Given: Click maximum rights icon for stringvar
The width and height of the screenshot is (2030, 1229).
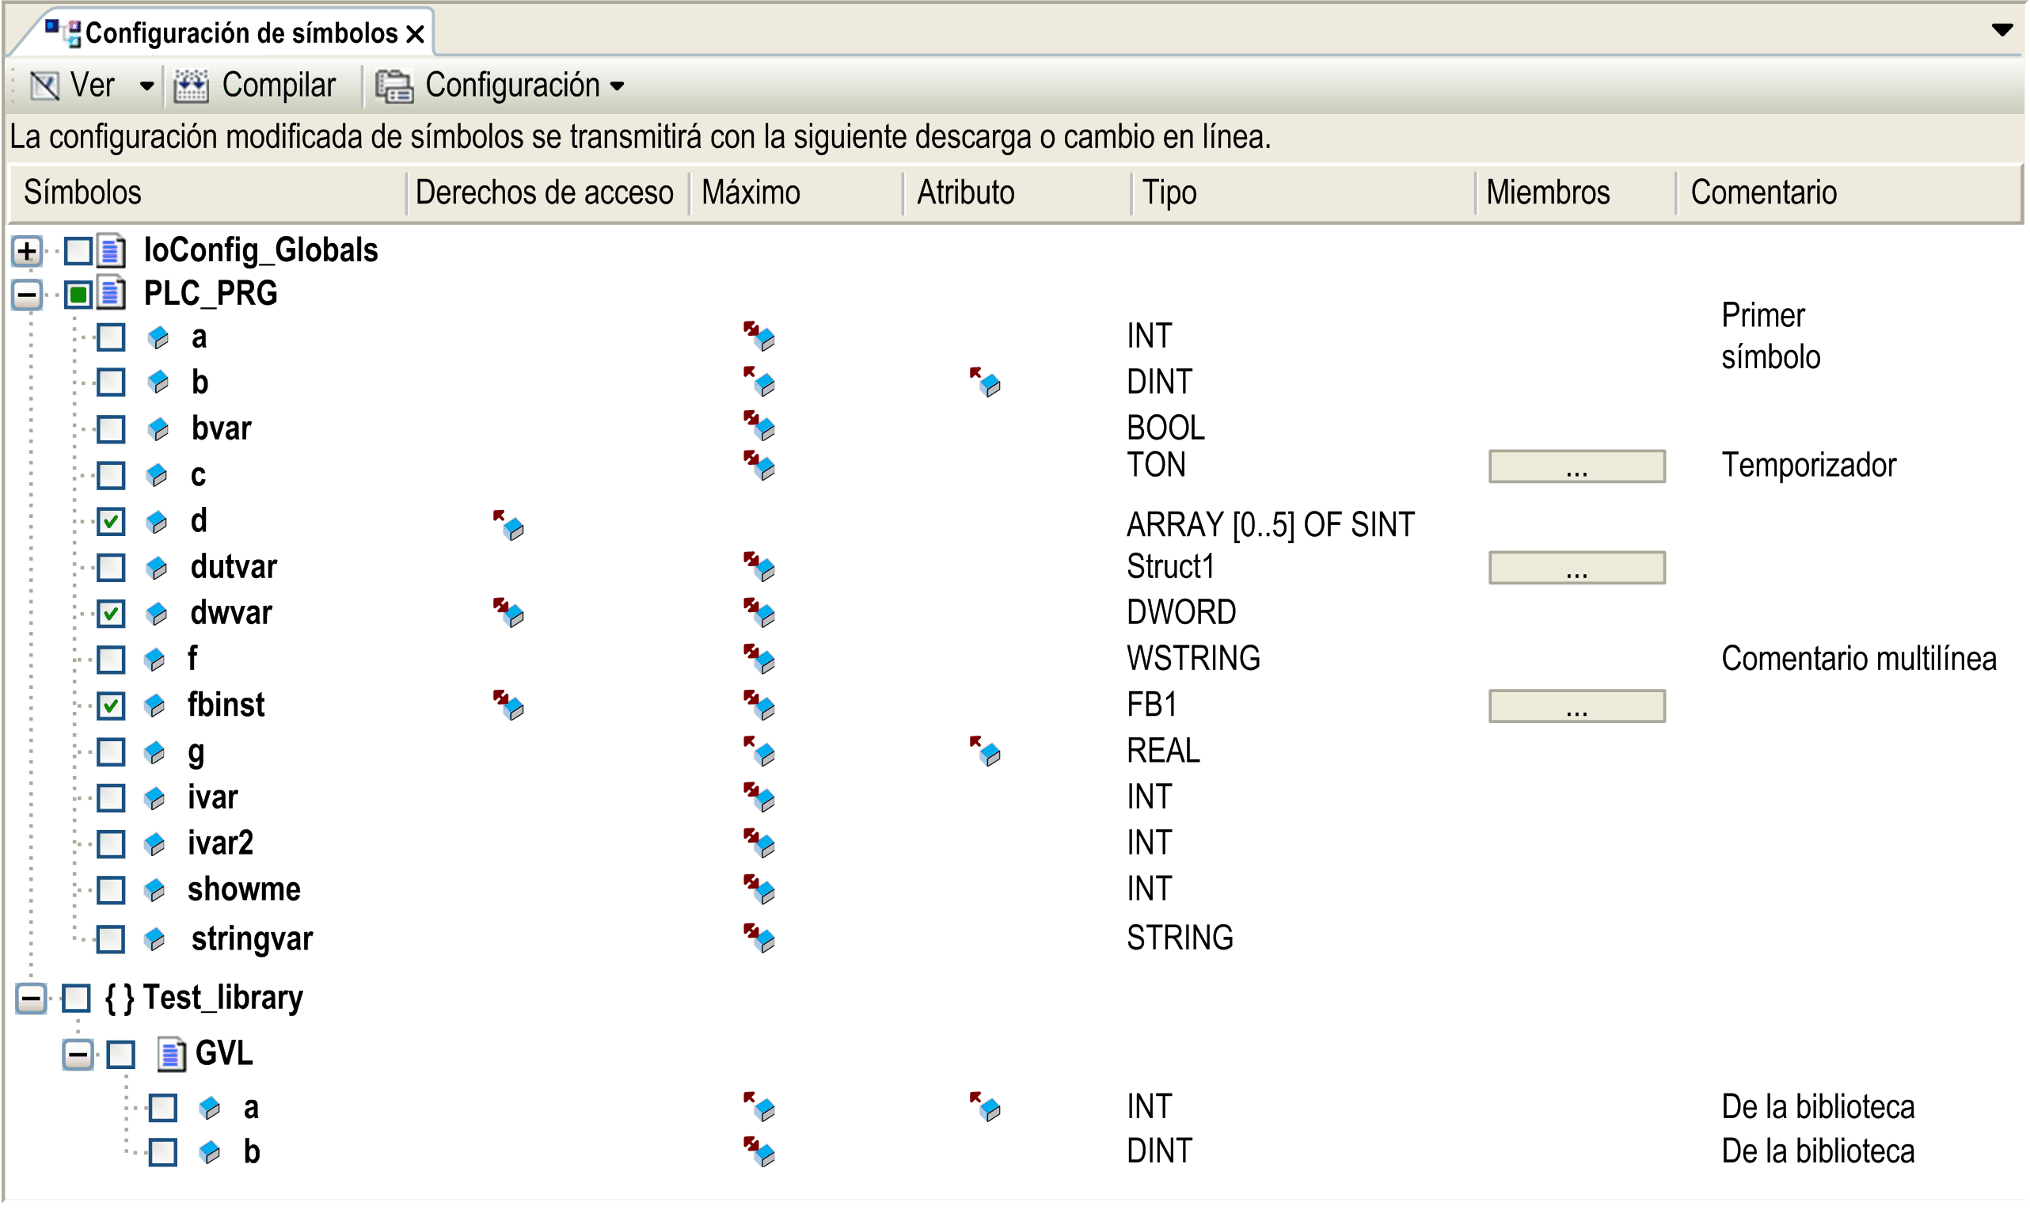Looking at the screenshot, I should pyautogui.click(x=758, y=938).
